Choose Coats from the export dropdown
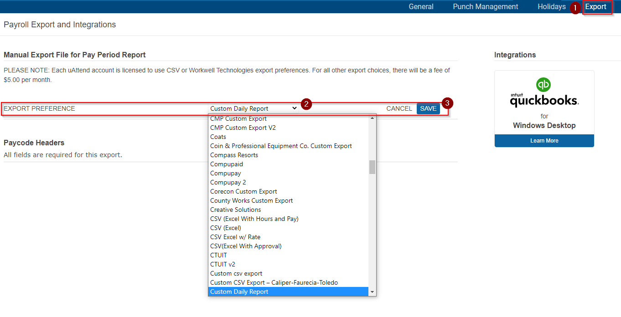The height and width of the screenshot is (317, 621). click(x=218, y=137)
